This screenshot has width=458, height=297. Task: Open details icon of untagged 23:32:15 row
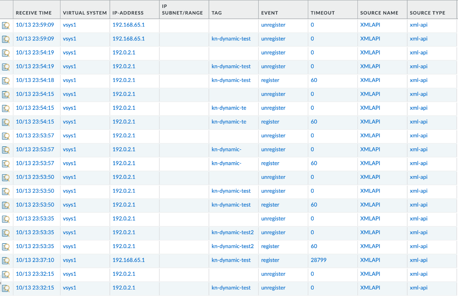[6, 274]
